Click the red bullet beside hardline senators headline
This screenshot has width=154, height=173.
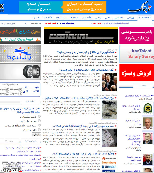point(116,70)
